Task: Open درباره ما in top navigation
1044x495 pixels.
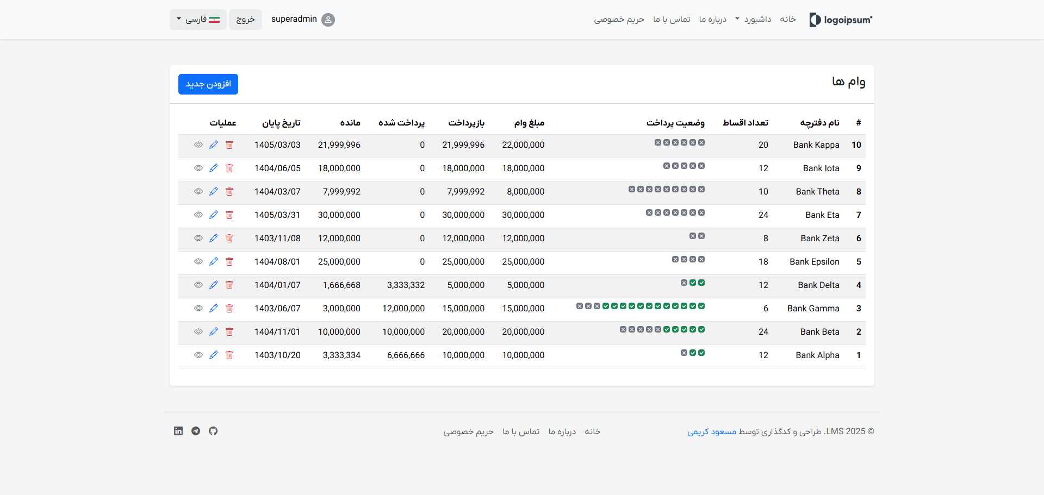Action: (713, 20)
